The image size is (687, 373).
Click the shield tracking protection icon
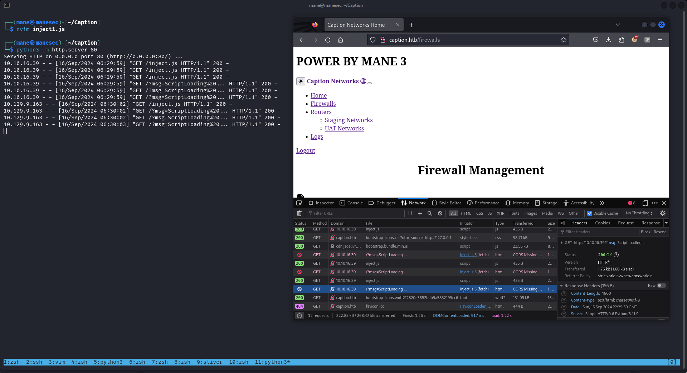coord(373,40)
